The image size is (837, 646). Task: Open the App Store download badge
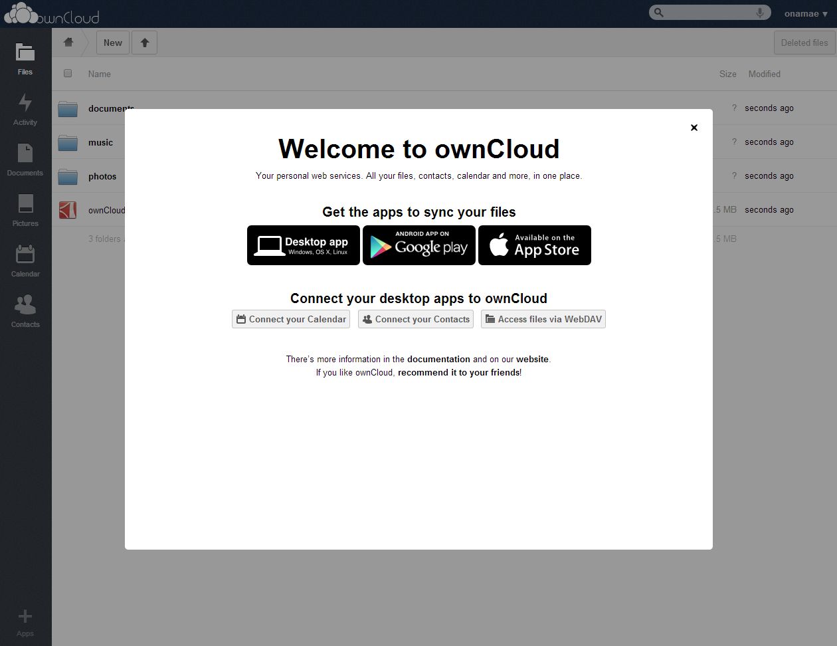coord(535,245)
